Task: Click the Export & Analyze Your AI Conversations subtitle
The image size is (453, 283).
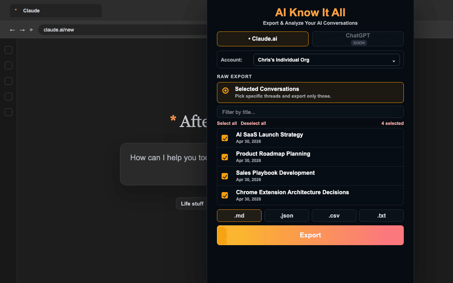Action: point(310,23)
